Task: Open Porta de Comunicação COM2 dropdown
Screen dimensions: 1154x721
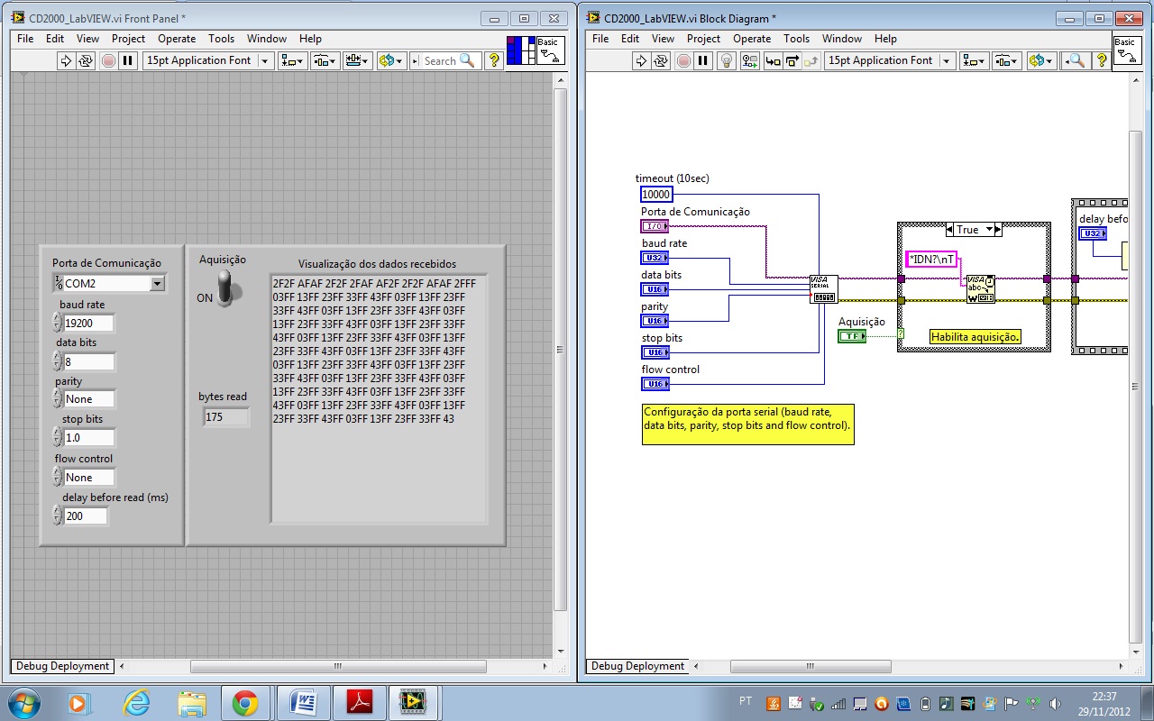Action: coord(158,283)
